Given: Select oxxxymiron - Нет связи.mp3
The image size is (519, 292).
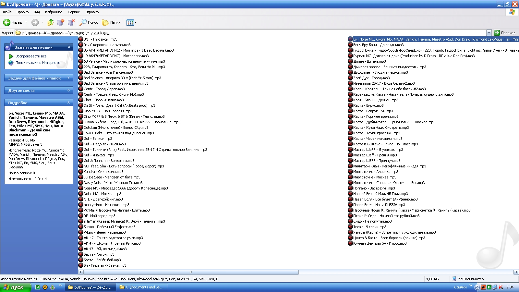Looking at the screenshot, I should tap(106, 205).
